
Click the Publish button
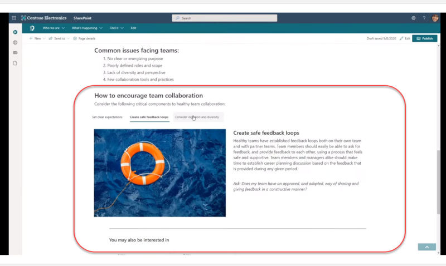424,38
